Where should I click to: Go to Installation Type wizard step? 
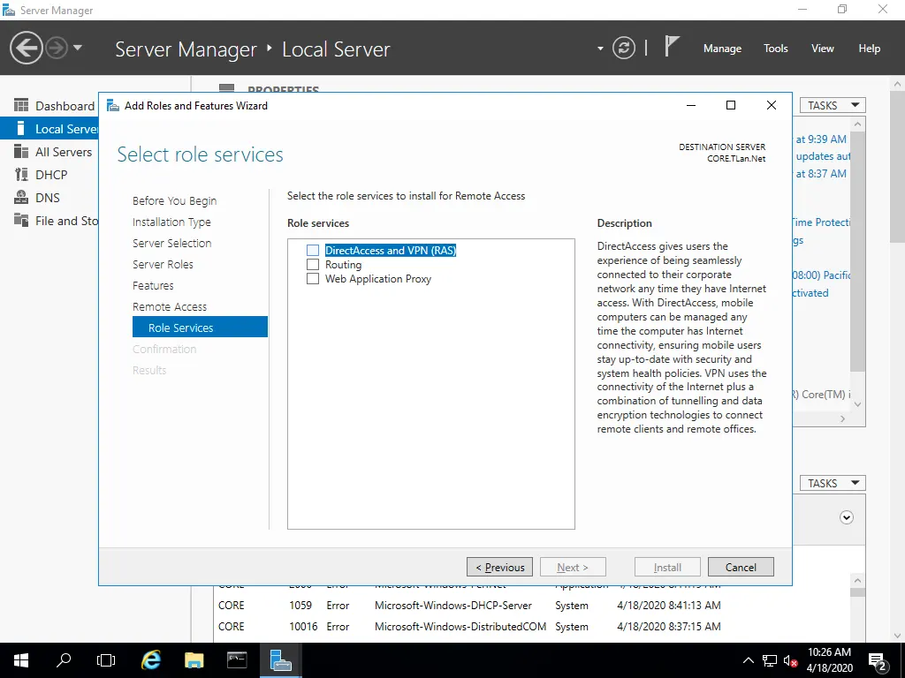(x=171, y=222)
